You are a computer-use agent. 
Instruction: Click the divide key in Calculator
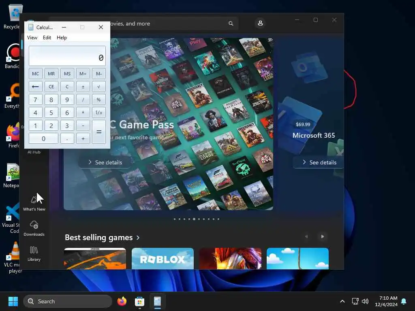tap(83, 100)
